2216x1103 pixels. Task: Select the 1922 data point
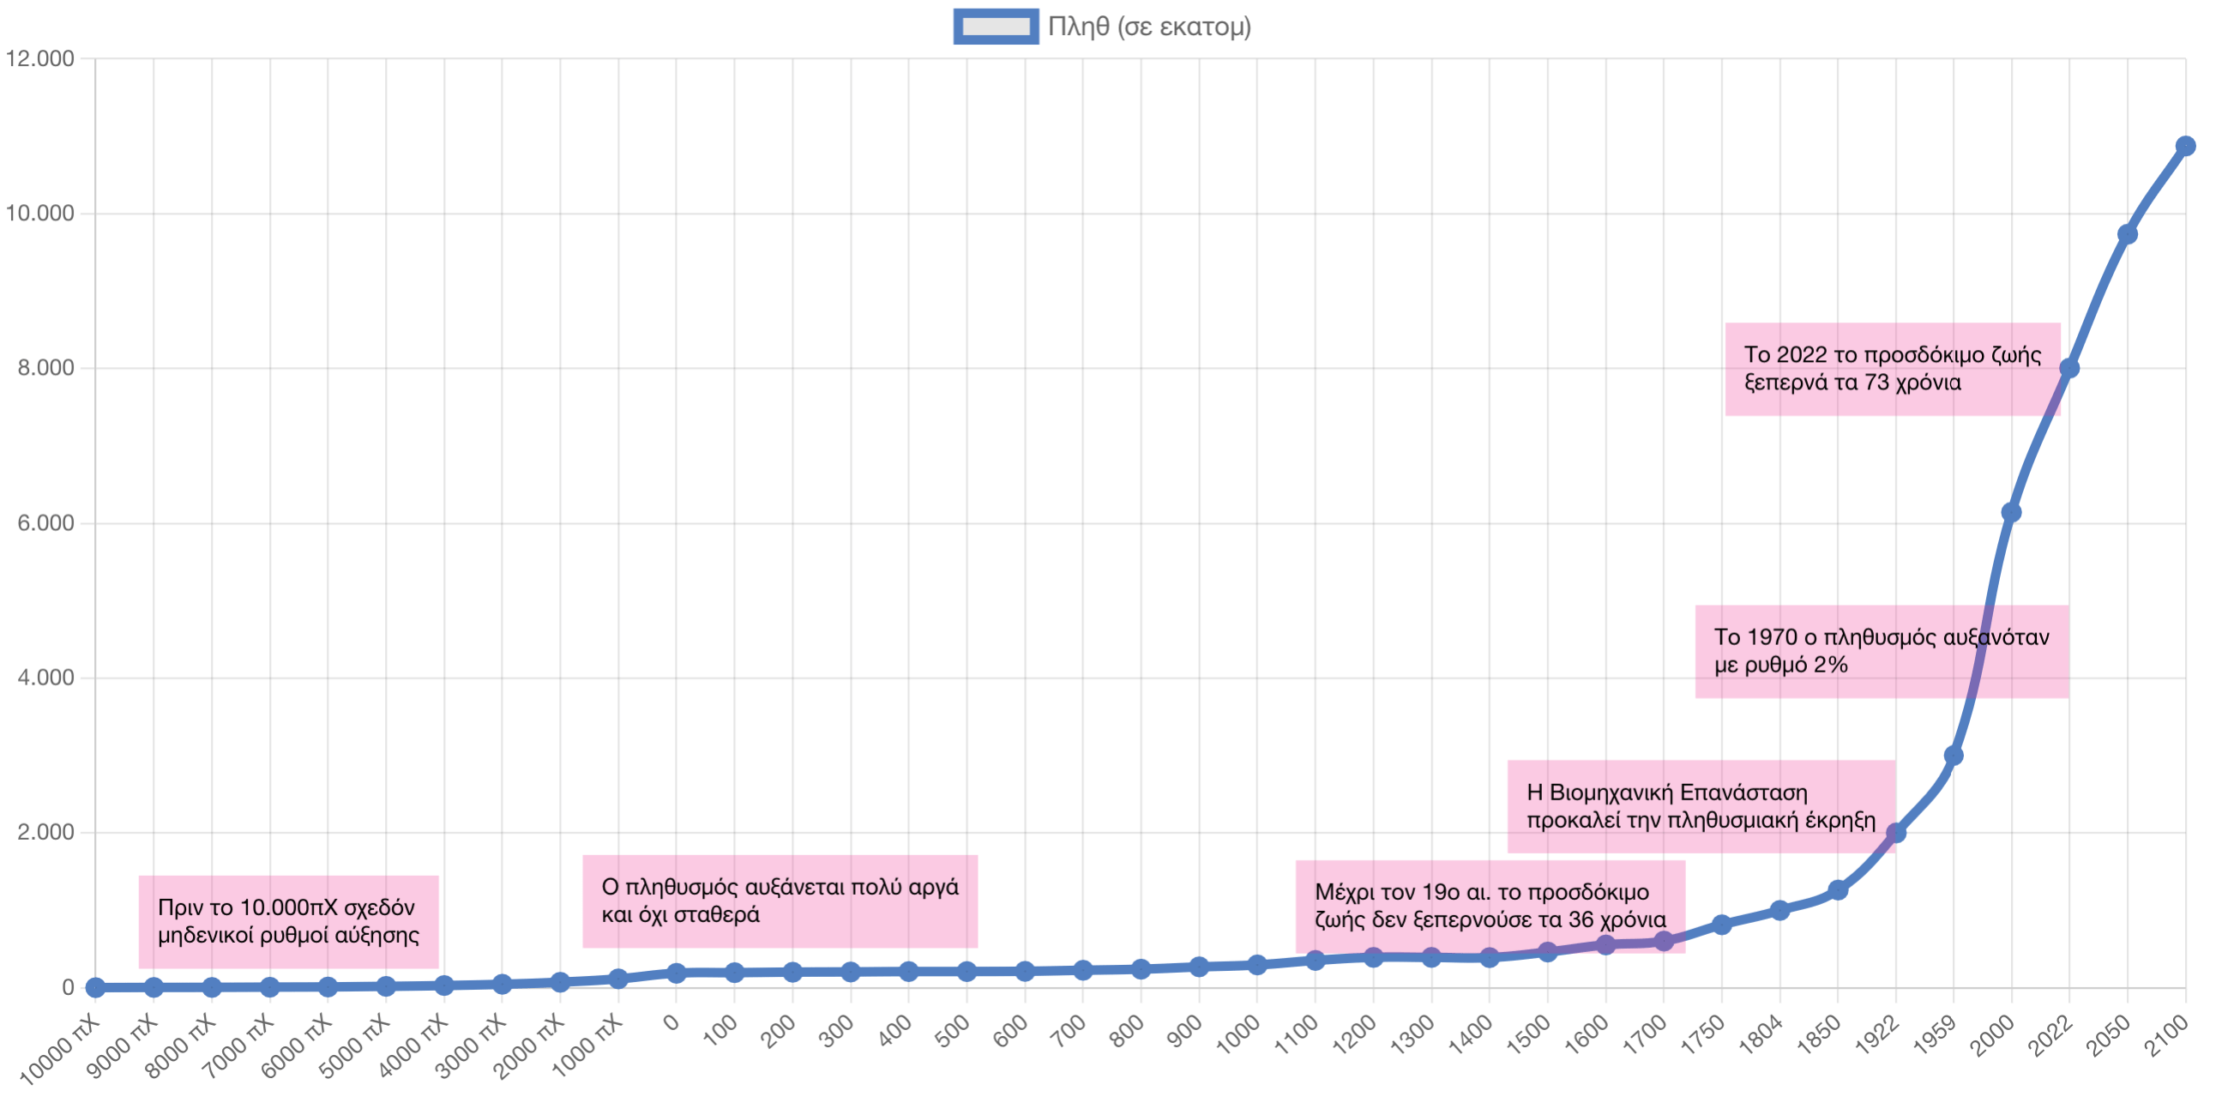1895,833
